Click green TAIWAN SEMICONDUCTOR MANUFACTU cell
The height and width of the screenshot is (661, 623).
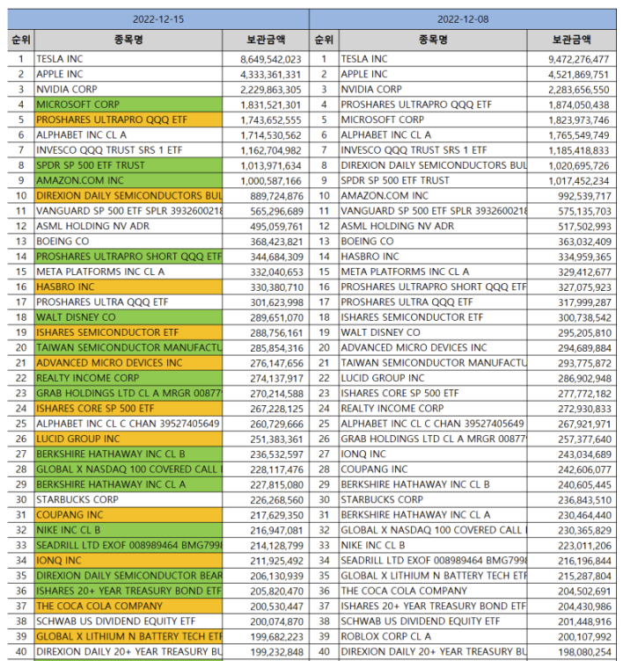tap(128, 348)
